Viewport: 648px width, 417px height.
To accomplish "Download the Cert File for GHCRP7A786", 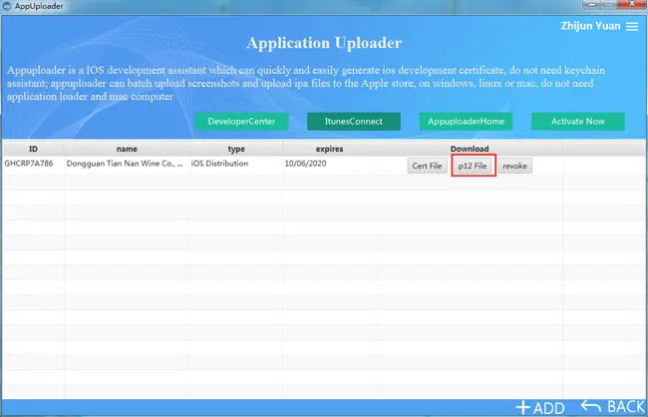I will (x=428, y=166).
